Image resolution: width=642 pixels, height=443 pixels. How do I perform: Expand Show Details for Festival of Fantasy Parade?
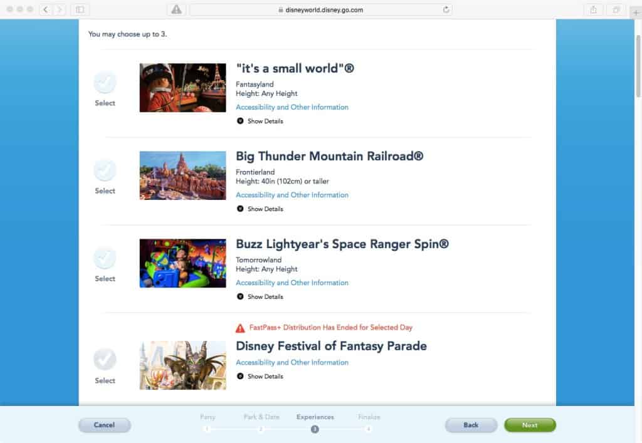[260, 377]
